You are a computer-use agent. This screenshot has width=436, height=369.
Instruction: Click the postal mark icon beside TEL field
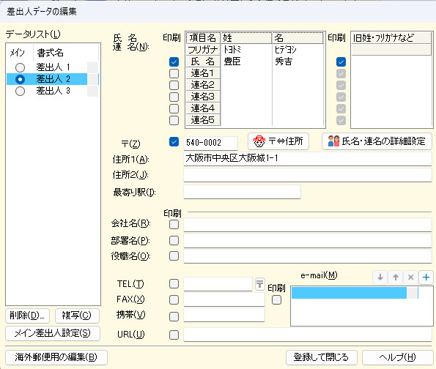click(x=259, y=283)
